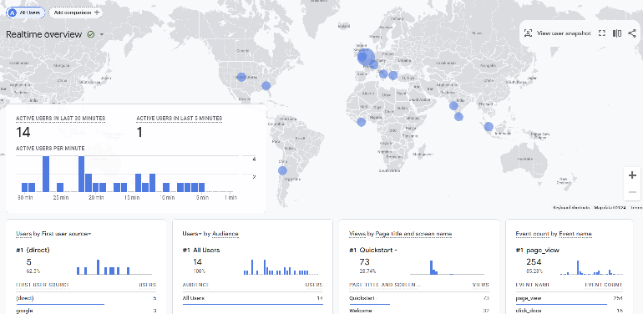Click Active users in last 5 minutes label
Image resolution: width=643 pixels, height=314 pixels.
coord(180,119)
